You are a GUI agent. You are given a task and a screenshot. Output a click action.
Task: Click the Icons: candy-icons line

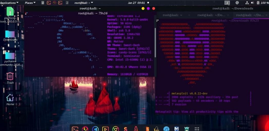click(x=129, y=52)
